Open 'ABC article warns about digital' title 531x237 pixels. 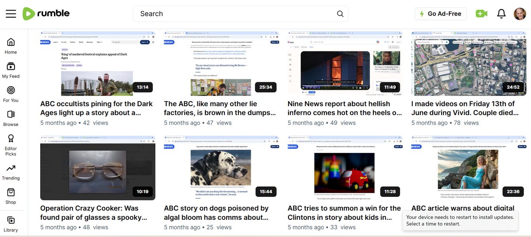463,208
